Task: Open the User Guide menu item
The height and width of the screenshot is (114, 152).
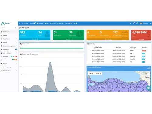Action: (x=68, y=23)
